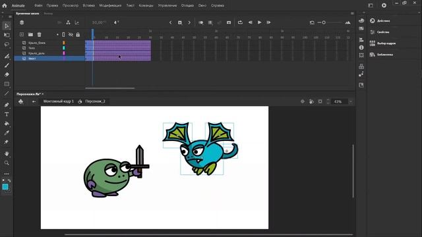Select the Selection arrow tool
The height and width of the screenshot is (237, 422).
7,26
